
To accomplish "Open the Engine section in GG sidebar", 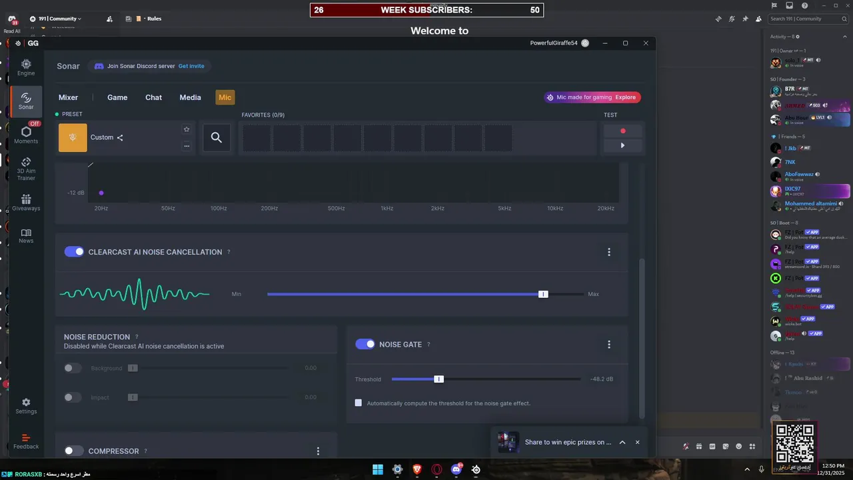I will pyautogui.click(x=26, y=67).
